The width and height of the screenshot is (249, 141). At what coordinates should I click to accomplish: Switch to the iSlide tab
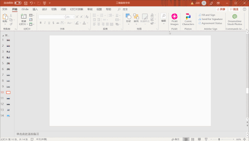(25, 9)
